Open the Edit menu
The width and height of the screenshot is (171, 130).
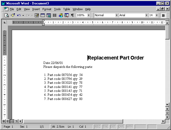pyautogui.click(x=19, y=9)
